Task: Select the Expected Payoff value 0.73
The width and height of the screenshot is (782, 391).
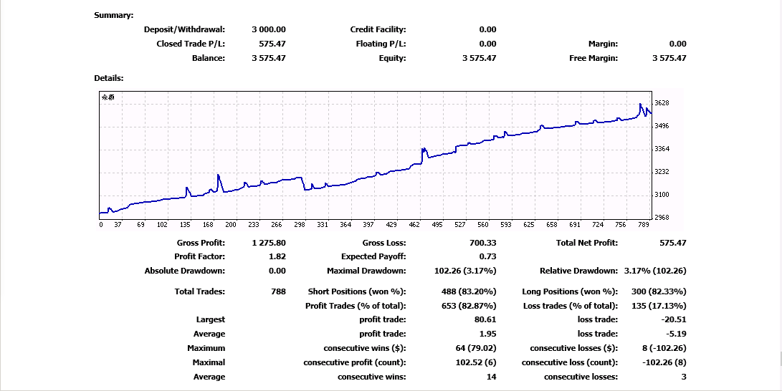Action: point(487,256)
